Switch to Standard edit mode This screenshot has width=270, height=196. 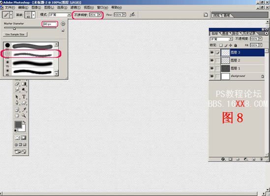[17, 138]
